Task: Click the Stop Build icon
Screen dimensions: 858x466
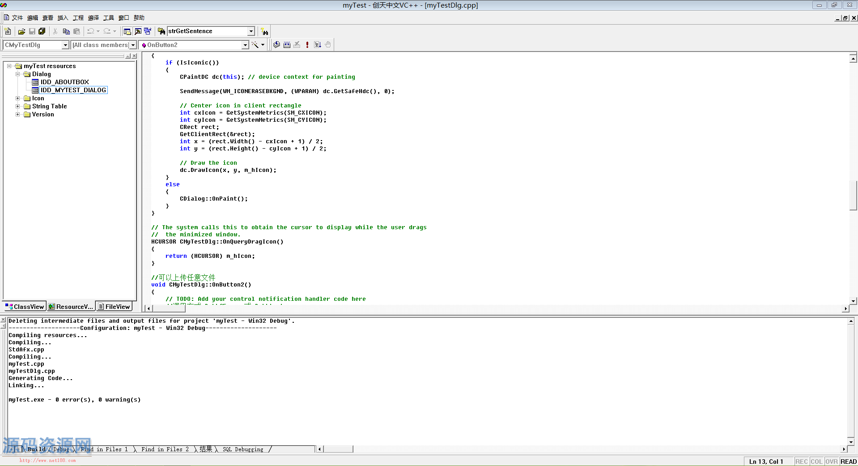Action: coord(297,45)
